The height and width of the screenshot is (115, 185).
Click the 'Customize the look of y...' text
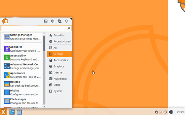pos(25,77)
